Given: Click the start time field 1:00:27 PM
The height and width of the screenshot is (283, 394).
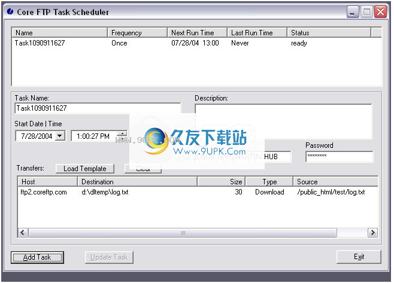Looking at the screenshot, I should [x=93, y=136].
